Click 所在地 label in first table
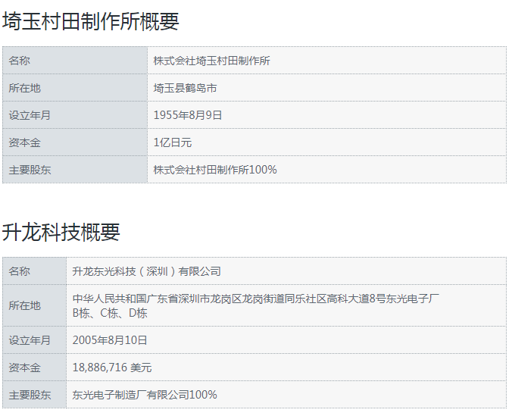 click(x=25, y=88)
